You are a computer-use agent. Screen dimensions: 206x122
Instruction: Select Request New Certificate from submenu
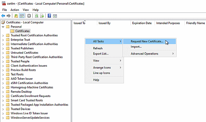pos(147,42)
